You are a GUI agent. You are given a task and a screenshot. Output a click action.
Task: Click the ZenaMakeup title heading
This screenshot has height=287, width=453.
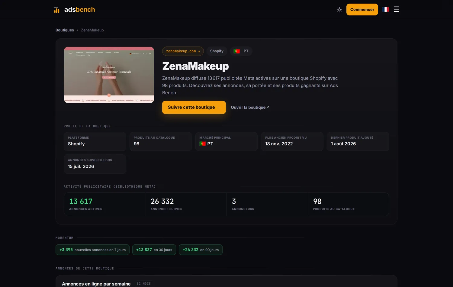coord(195,66)
